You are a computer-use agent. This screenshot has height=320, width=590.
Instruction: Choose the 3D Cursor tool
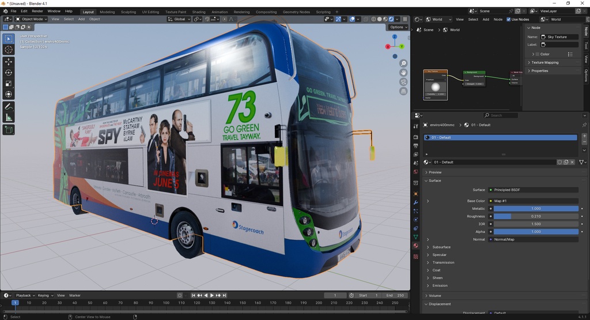tap(9, 50)
